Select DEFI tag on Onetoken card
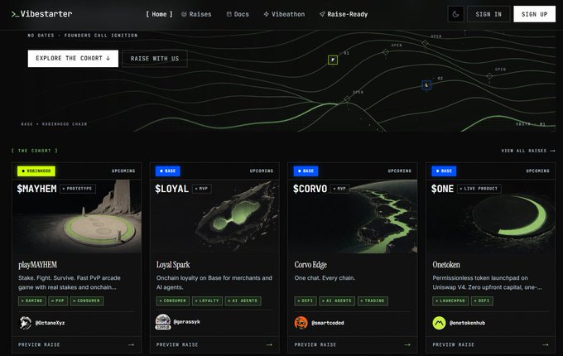 [482, 301]
